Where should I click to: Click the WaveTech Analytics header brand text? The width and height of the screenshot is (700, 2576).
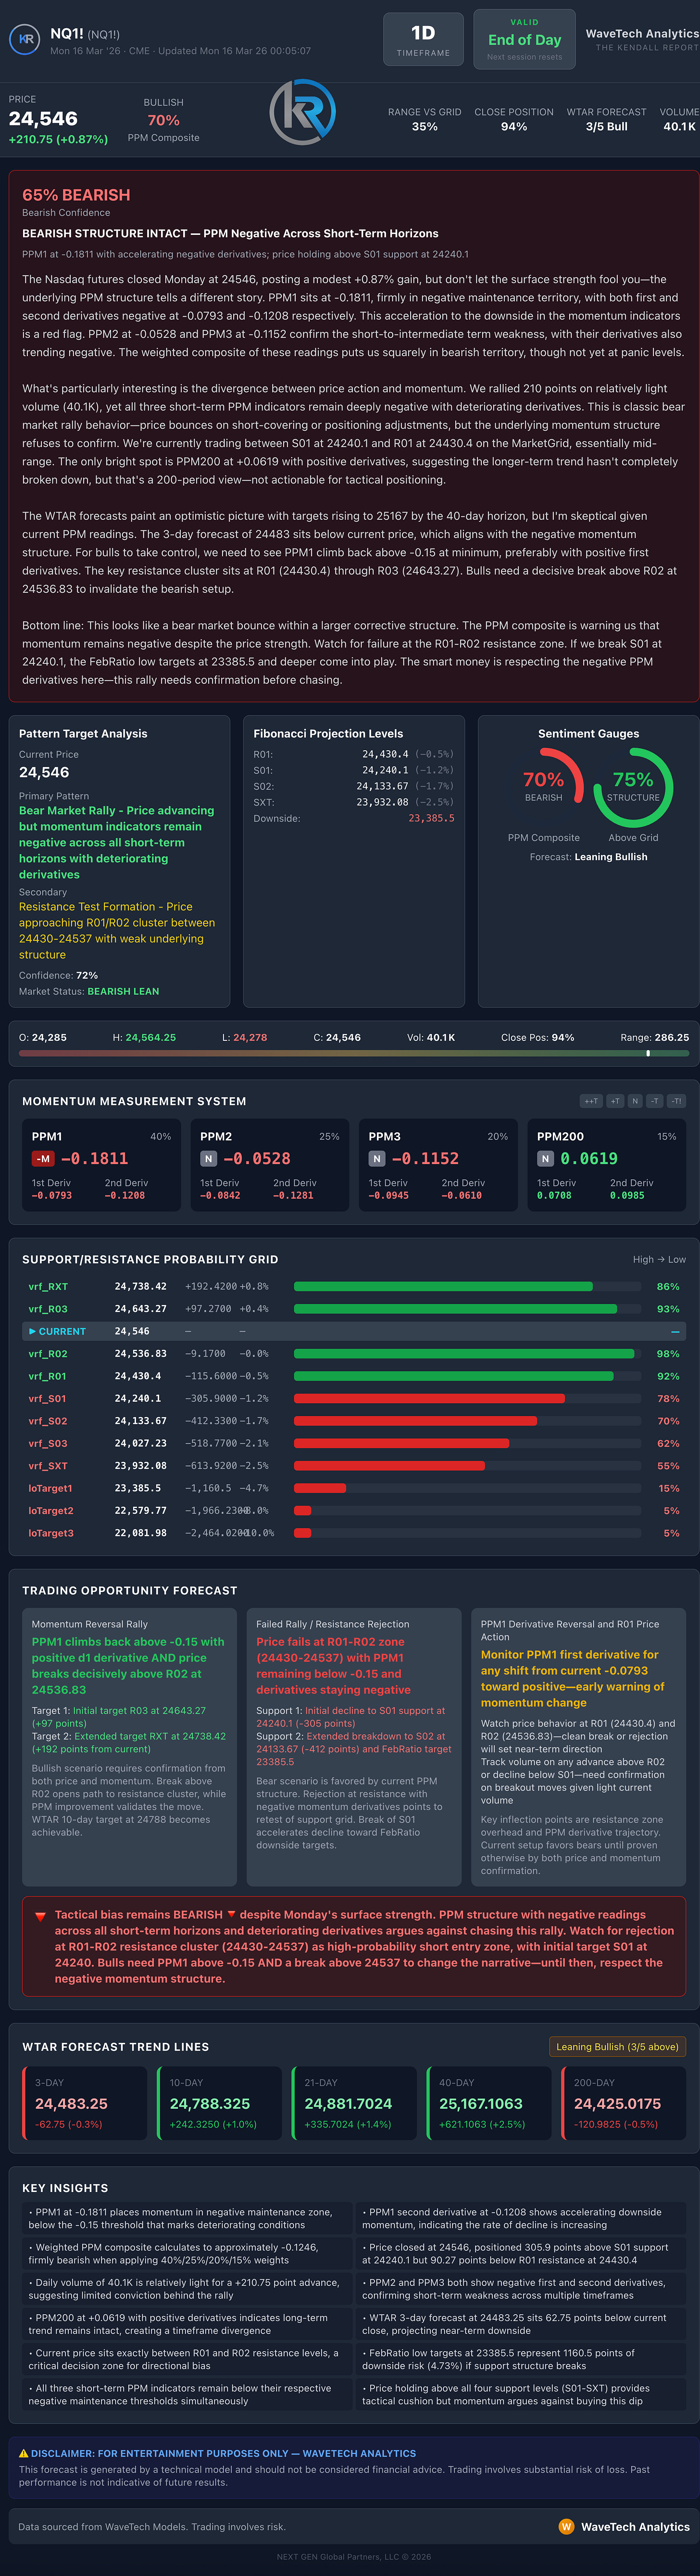pos(642,33)
